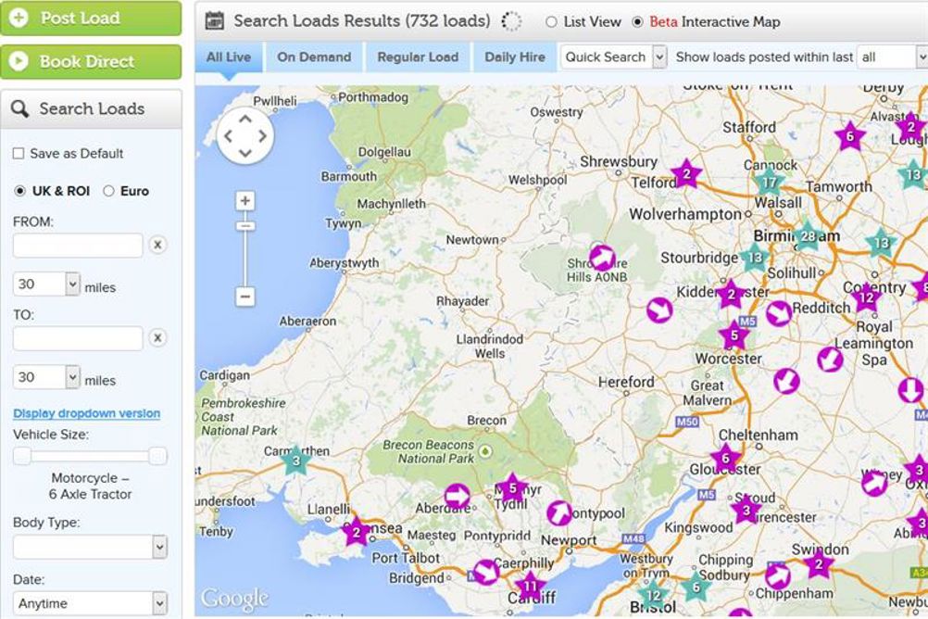Click the map pan control compass
This screenshot has height=619, width=928.
[245, 136]
